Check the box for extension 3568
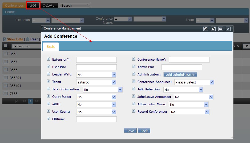Viewport: 250px width, 143px height. pyautogui.click(x=6, y=54)
